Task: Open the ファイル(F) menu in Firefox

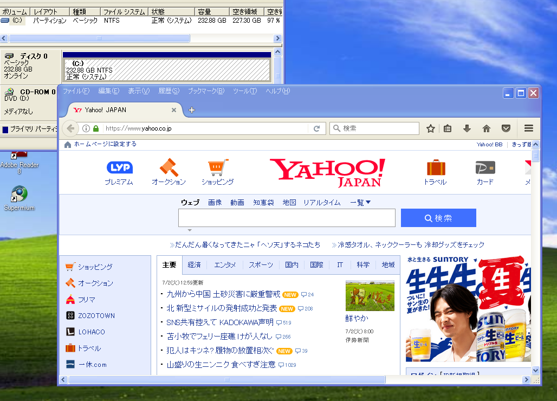Action: coord(76,91)
